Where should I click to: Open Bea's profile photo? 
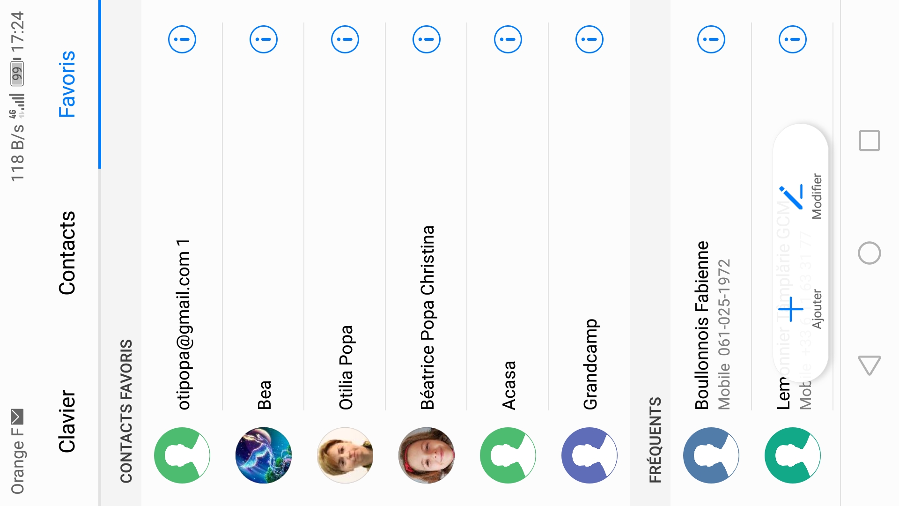click(263, 455)
